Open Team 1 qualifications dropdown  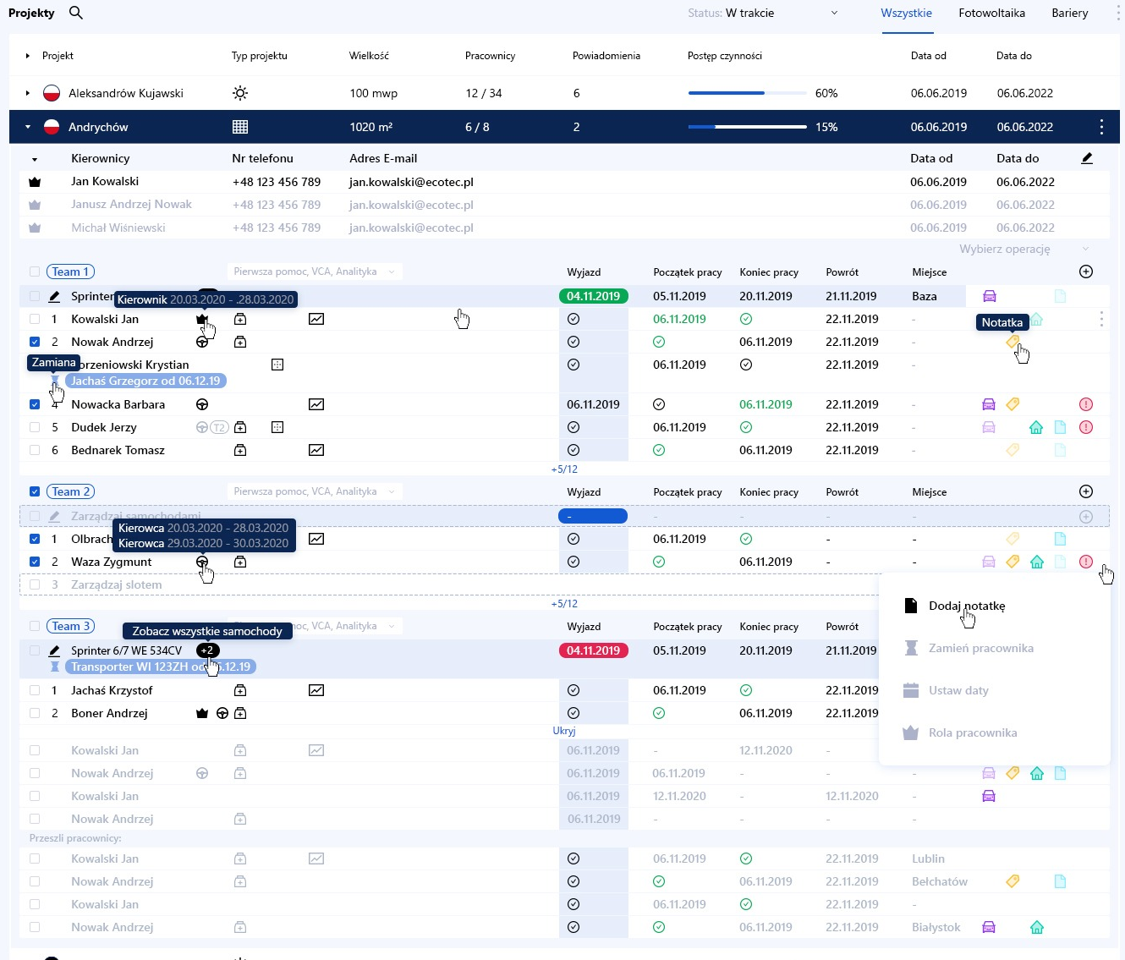tap(315, 272)
